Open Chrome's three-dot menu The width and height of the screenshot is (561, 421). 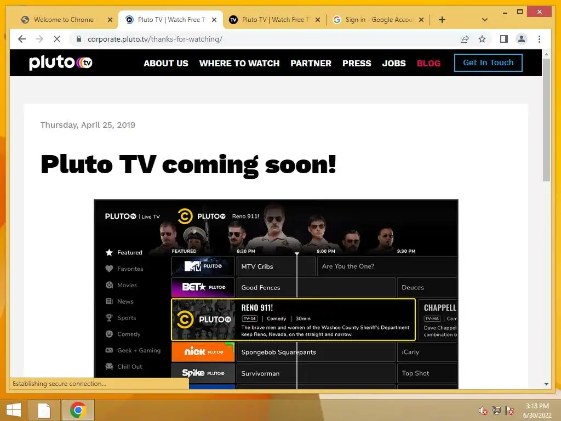coord(539,39)
